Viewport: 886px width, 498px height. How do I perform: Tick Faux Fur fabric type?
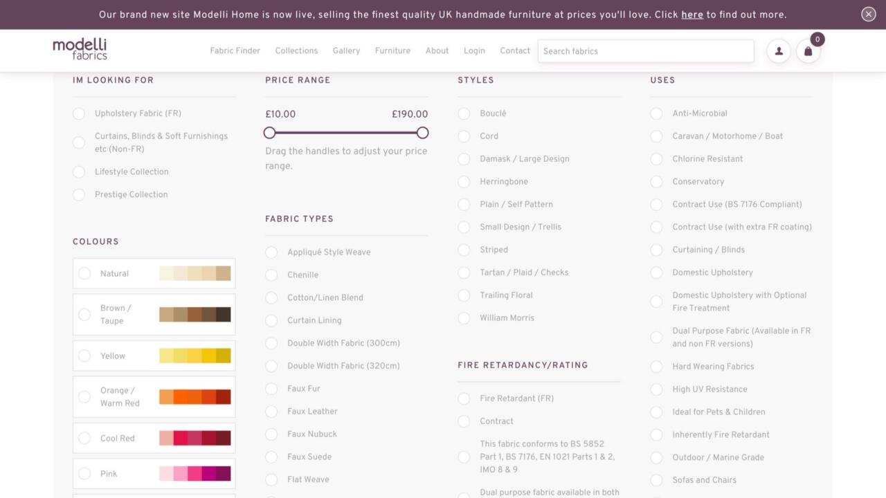pyautogui.click(x=271, y=389)
